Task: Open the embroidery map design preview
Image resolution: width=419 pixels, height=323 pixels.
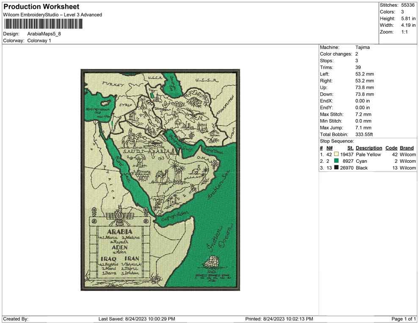Action: (x=160, y=180)
